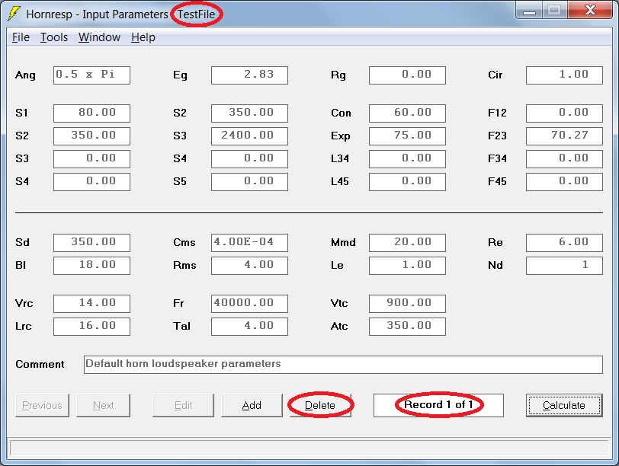Click the Previous record button

(42, 405)
